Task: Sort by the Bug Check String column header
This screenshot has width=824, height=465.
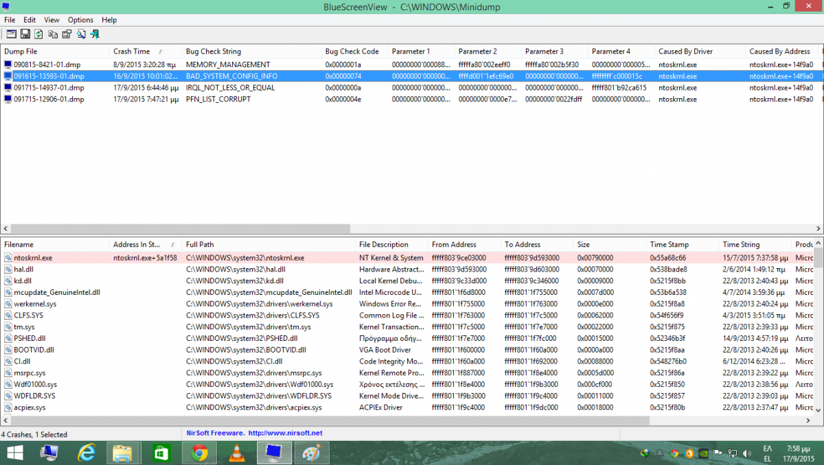Action: (x=213, y=51)
